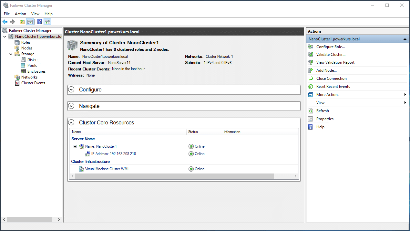The width and height of the screenshot is (410, 231).
Task: Open the View submenu arrow
Action: point(405,103)
